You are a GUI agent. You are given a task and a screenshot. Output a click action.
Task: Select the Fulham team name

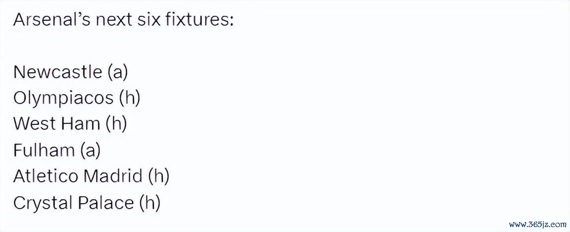[43, 150]
